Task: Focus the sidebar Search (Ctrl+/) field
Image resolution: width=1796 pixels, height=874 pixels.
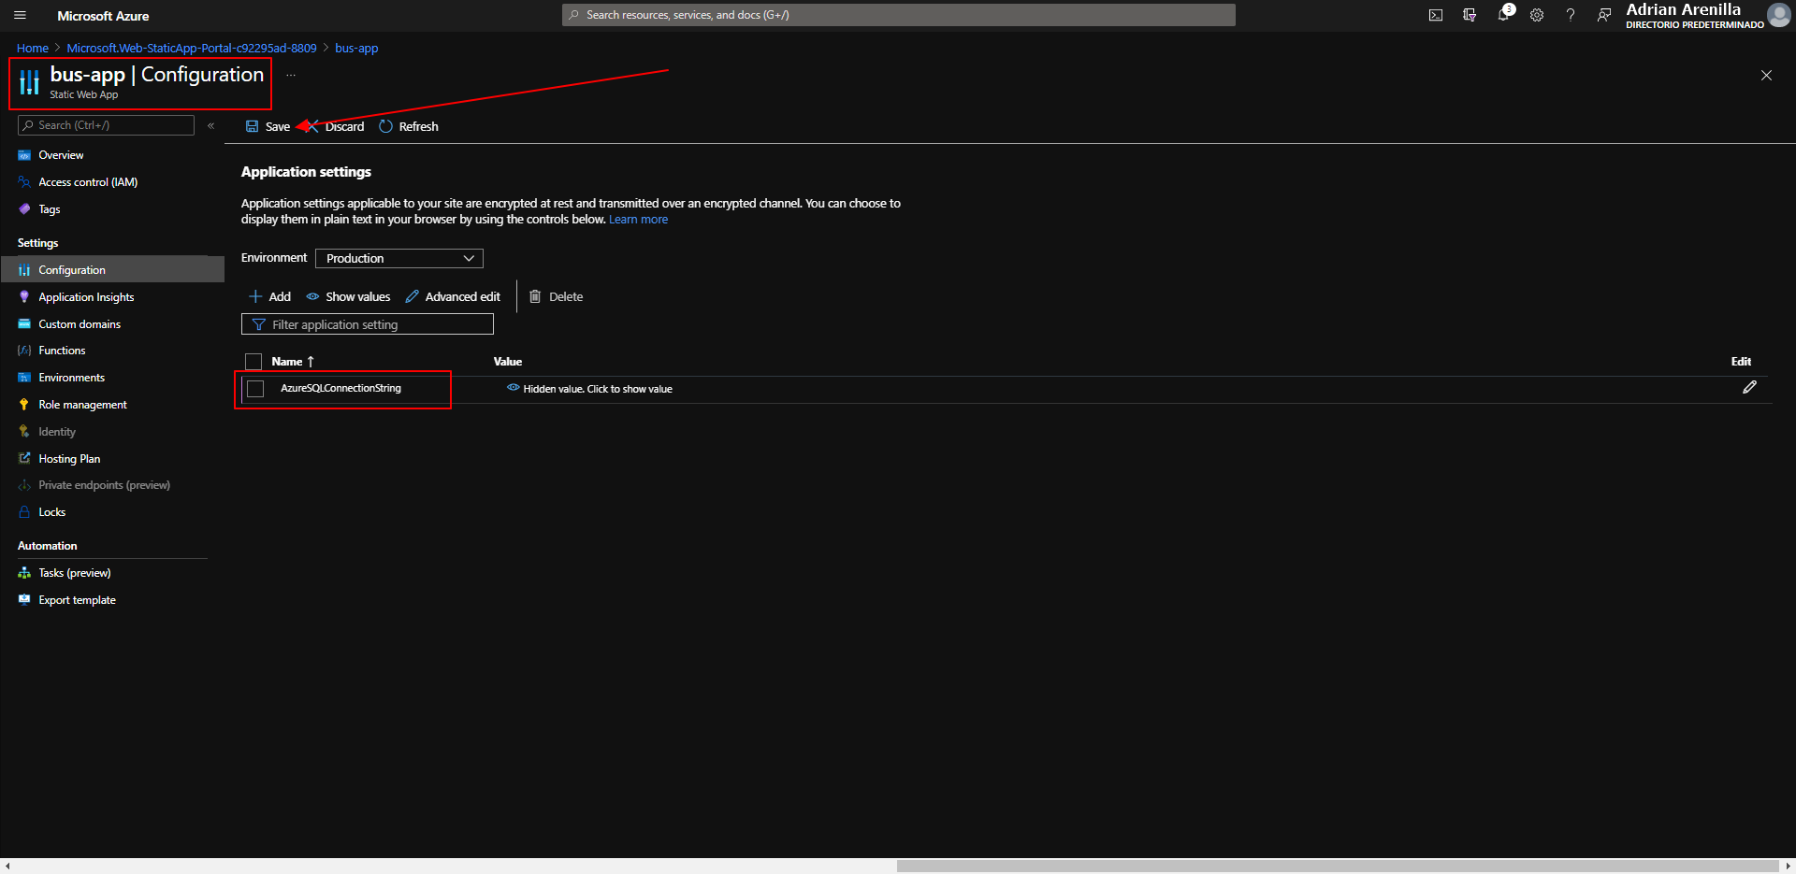Action: point(106,125)
